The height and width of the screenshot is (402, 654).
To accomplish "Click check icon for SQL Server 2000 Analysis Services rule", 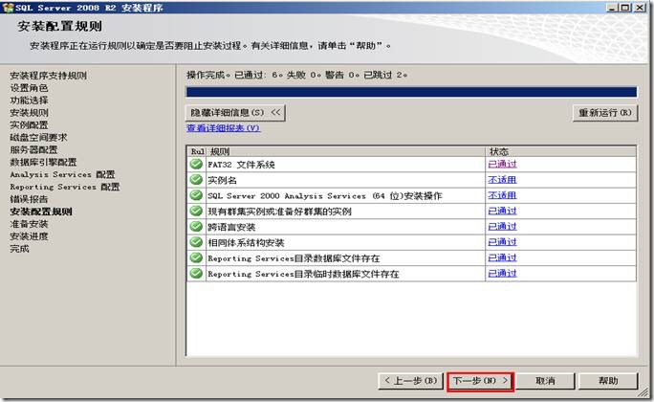I will click(x=196, y=195).
